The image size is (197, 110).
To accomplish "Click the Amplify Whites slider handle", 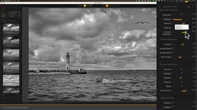I will click(173, 48).
